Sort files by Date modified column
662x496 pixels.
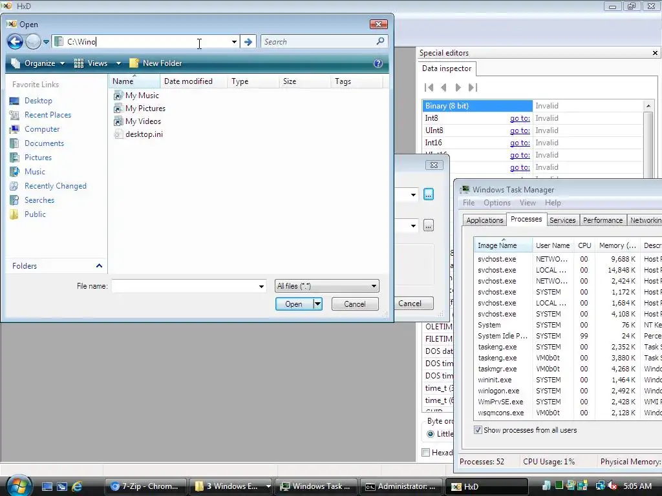pos(193,81)
